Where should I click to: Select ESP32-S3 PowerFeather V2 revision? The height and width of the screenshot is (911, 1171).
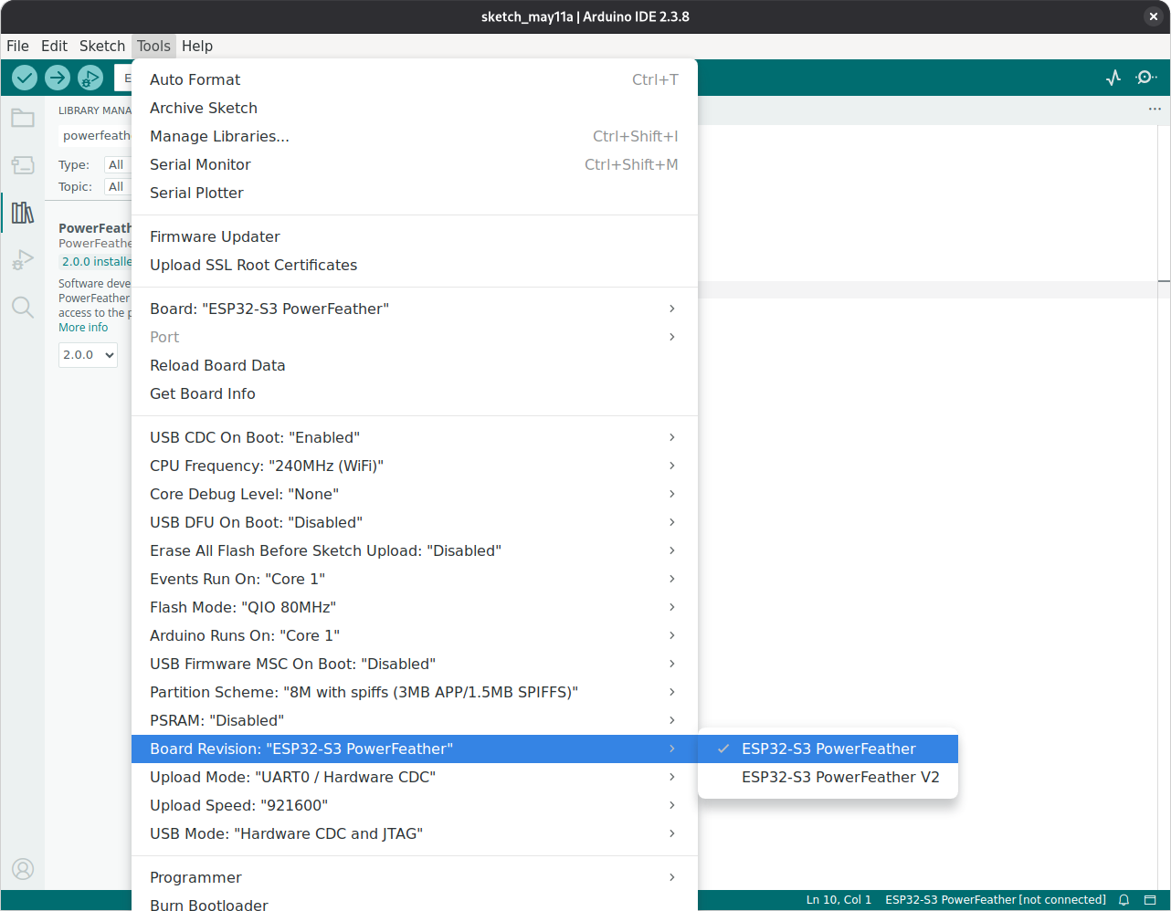(828, 777)
